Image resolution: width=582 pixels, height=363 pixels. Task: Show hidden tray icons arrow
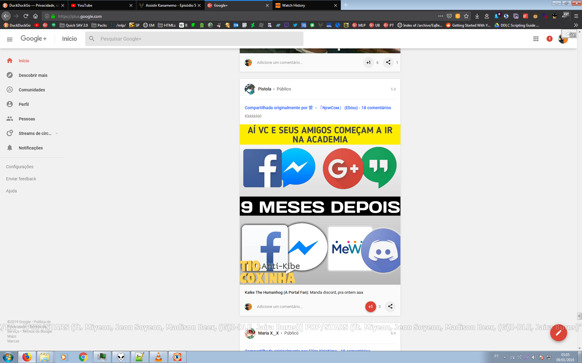point(505,357)
